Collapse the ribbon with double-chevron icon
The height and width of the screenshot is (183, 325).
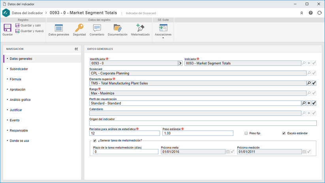(302, 13)
